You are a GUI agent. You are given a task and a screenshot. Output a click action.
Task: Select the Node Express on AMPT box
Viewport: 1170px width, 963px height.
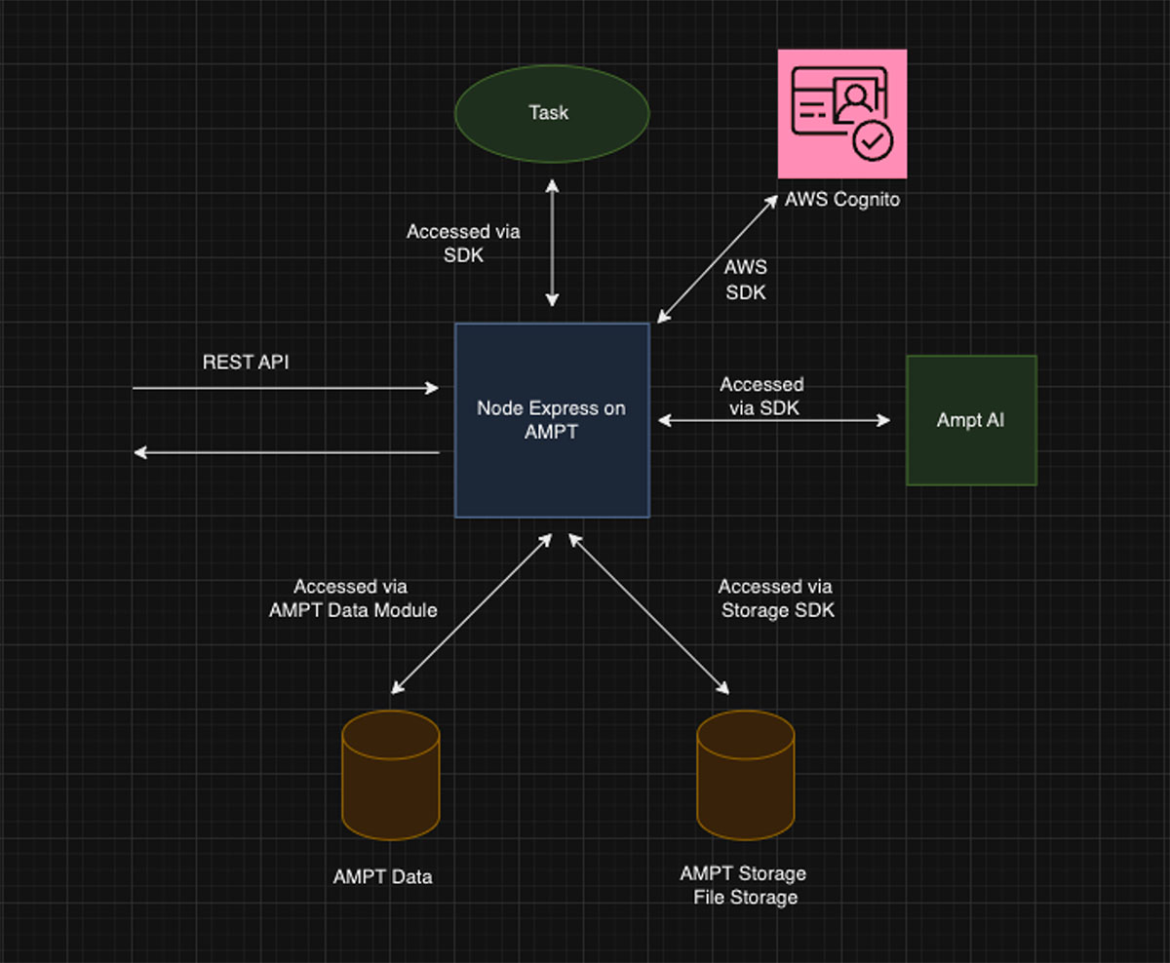coord(552,420)
